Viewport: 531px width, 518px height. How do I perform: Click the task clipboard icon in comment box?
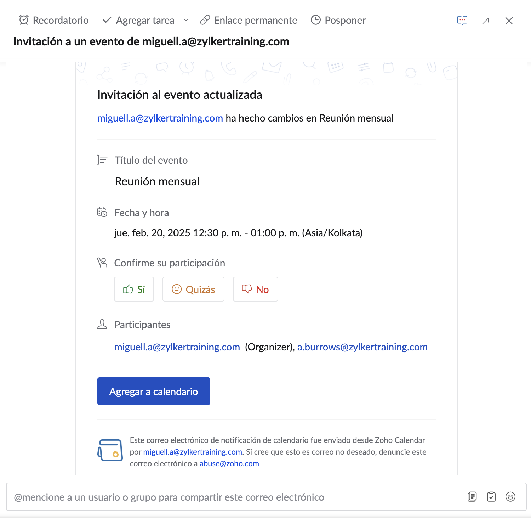(491, 497)
